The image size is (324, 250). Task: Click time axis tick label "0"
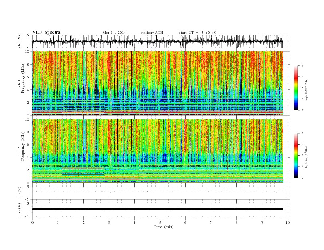32,223
